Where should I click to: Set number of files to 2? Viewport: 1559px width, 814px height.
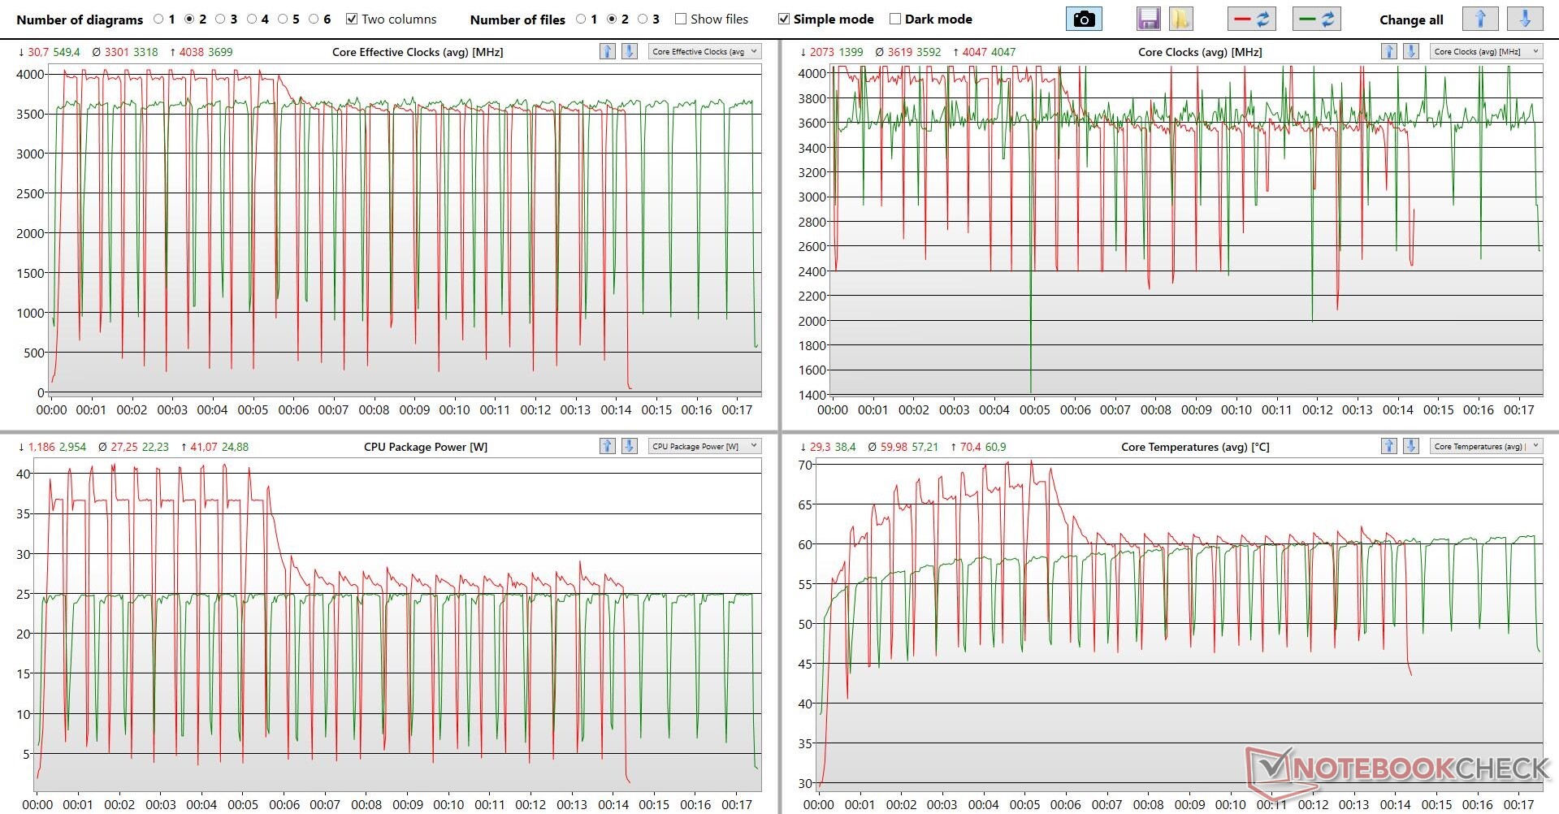(x=612, y=19)
